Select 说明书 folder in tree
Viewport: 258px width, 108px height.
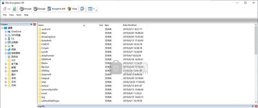pyautogui.click(x=14, y=71)
